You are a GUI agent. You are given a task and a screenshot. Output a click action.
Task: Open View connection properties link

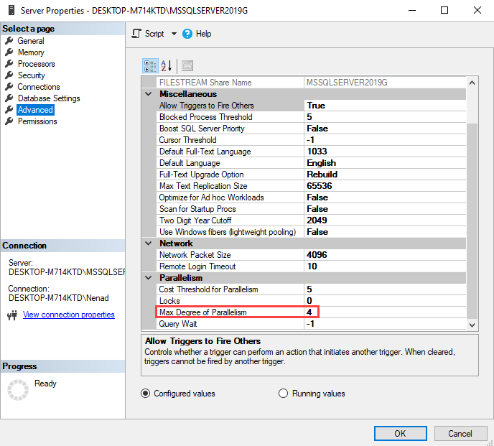[69, 315]
